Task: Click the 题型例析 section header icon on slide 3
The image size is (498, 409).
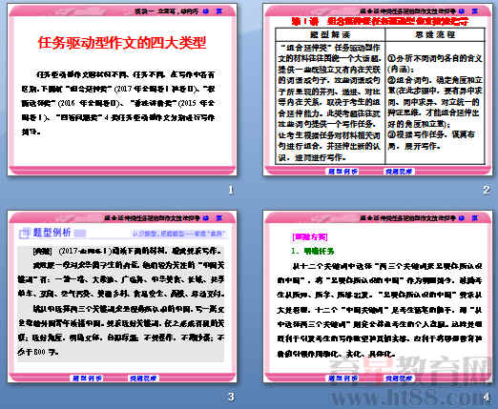Action: [x=24, y=233]
